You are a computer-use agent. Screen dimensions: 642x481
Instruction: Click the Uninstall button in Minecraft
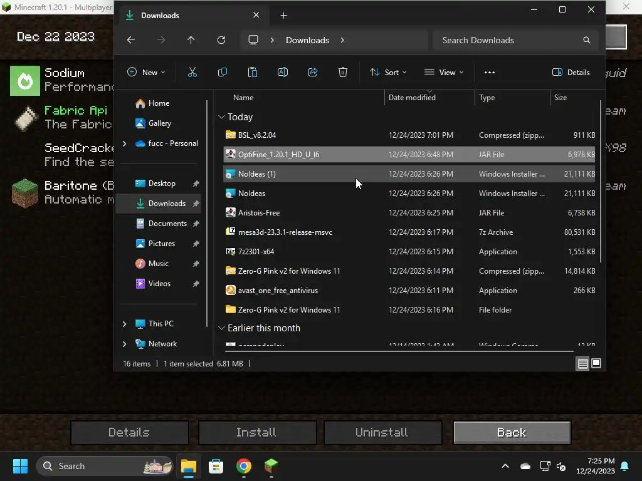pyautogui.click(x=382, y=432)
